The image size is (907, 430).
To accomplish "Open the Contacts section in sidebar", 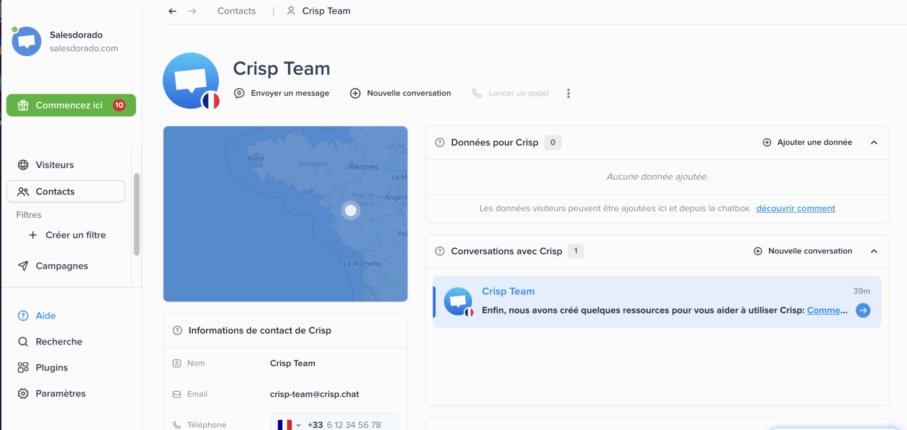I will coord(66,191).
